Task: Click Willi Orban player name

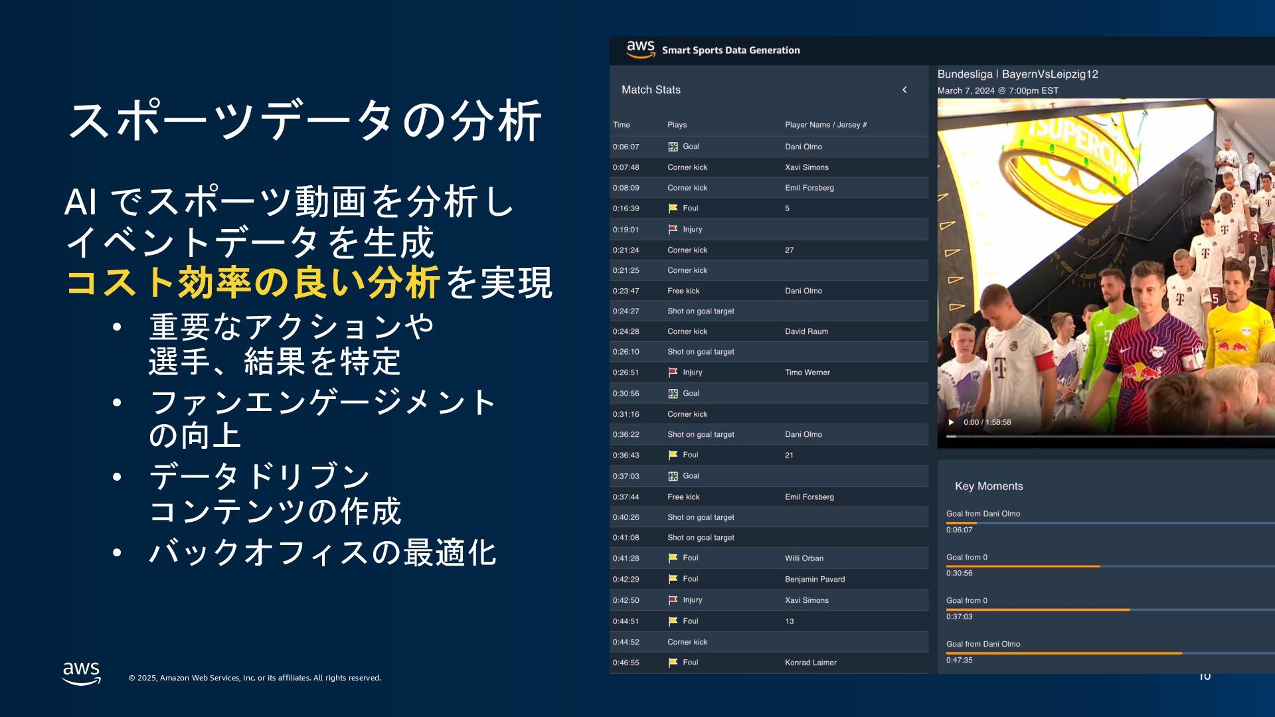Action: tap(804, 558)
